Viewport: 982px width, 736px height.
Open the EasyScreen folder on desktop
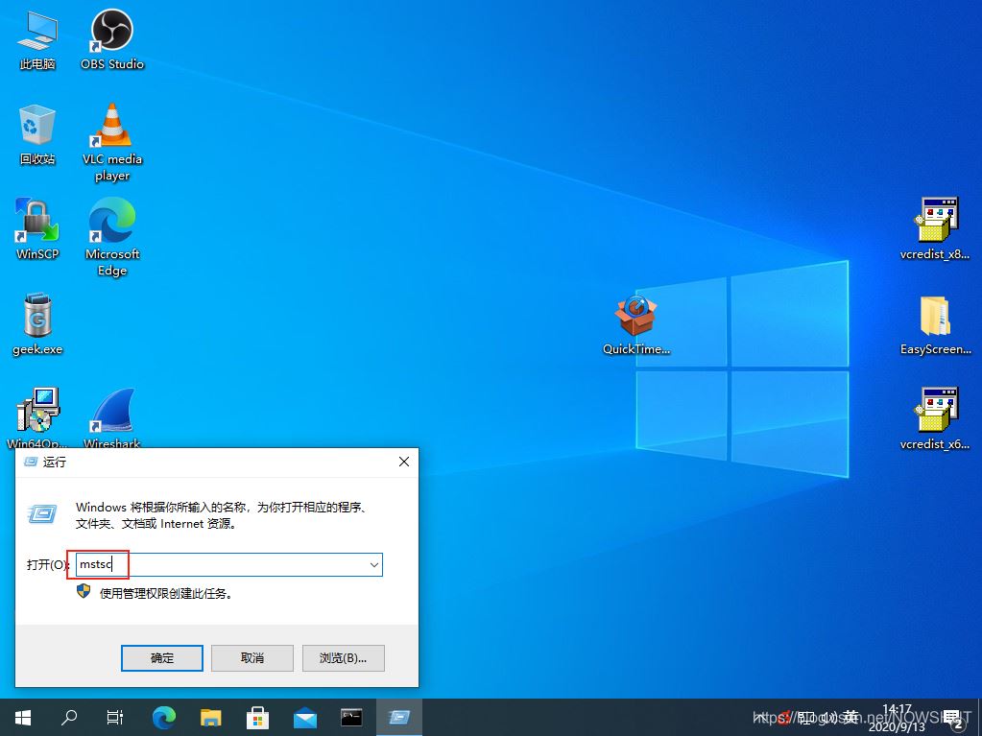point(935,317)
